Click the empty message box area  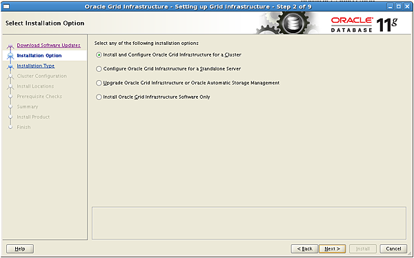(x=249, y=223)
